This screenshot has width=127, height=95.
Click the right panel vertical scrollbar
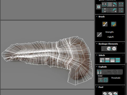[x=126, y=47]
